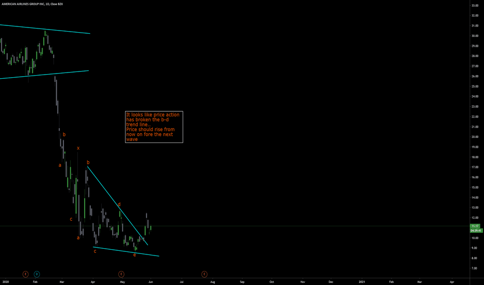This screenshot has height=285, width=484.
Task: Click the Dec label on the time axis
Action: pyautogui.click(x=331, y=282)
